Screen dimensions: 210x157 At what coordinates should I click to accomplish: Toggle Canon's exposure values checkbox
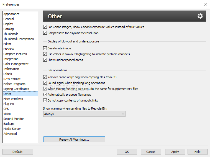[45, 27]
